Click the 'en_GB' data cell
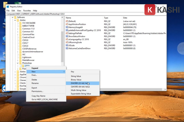This screenshot has height=122, width=184. pos(126,39)
